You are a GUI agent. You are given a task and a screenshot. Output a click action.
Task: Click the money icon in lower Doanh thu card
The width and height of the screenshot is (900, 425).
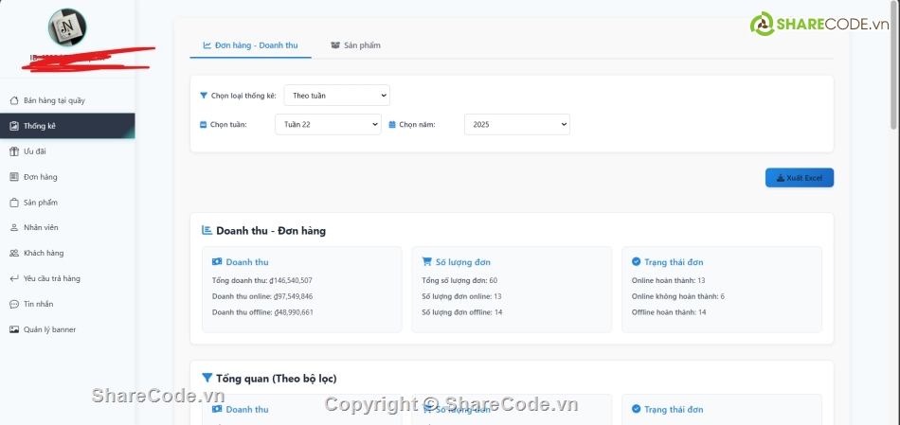tap(217, 410)
